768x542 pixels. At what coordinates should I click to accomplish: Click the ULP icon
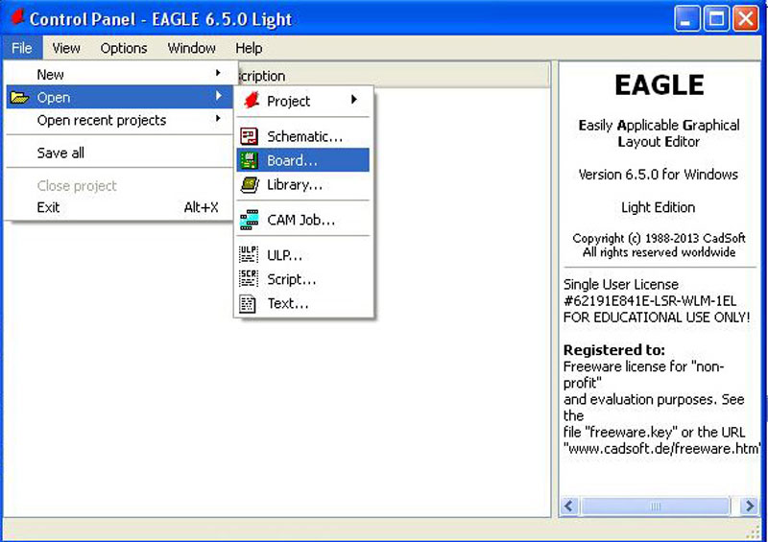[249, 254]
